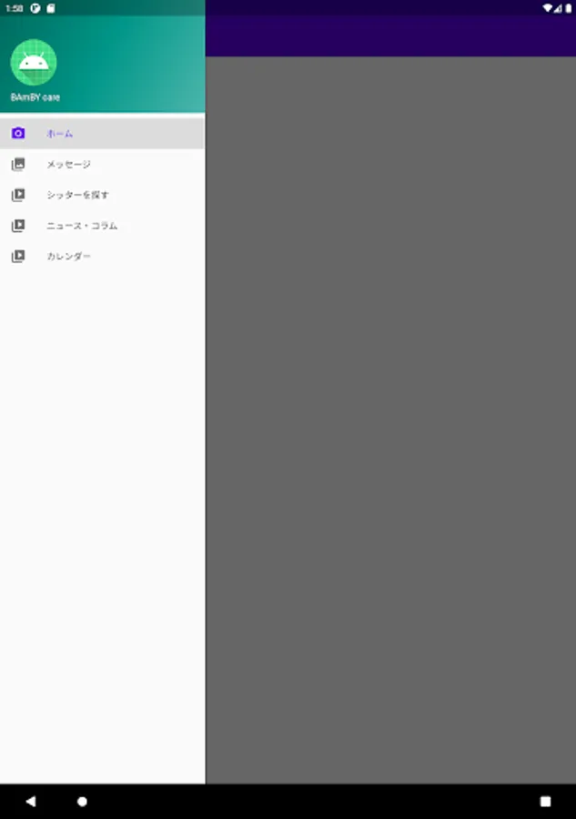Viewport: 576px width, 819px height.
Task: Tap the Android home circle button
Action: pos(82,801)
